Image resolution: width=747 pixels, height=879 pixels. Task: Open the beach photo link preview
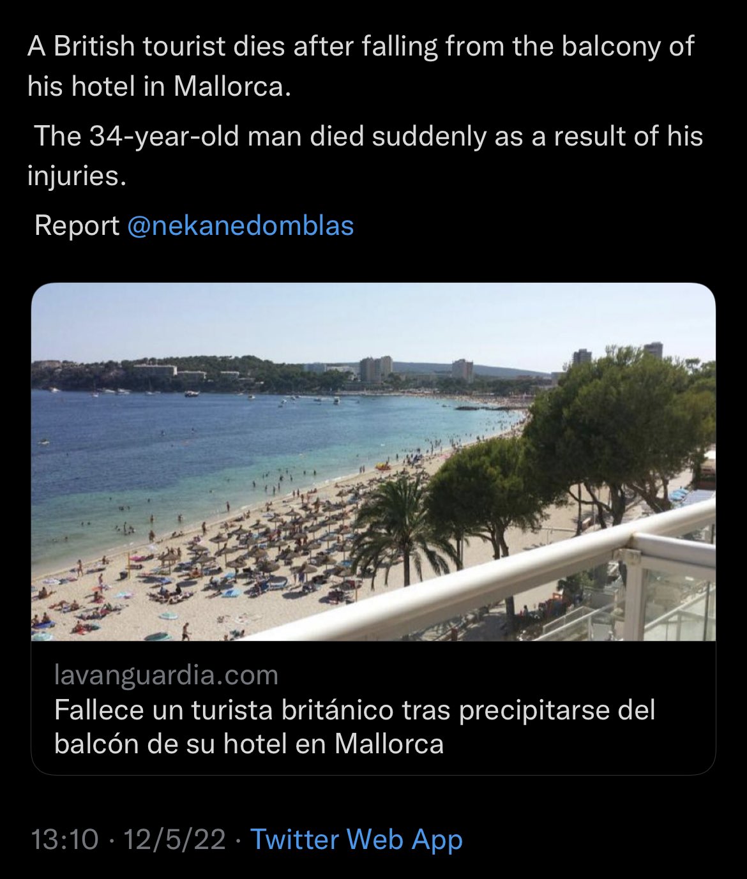(373, 461)
